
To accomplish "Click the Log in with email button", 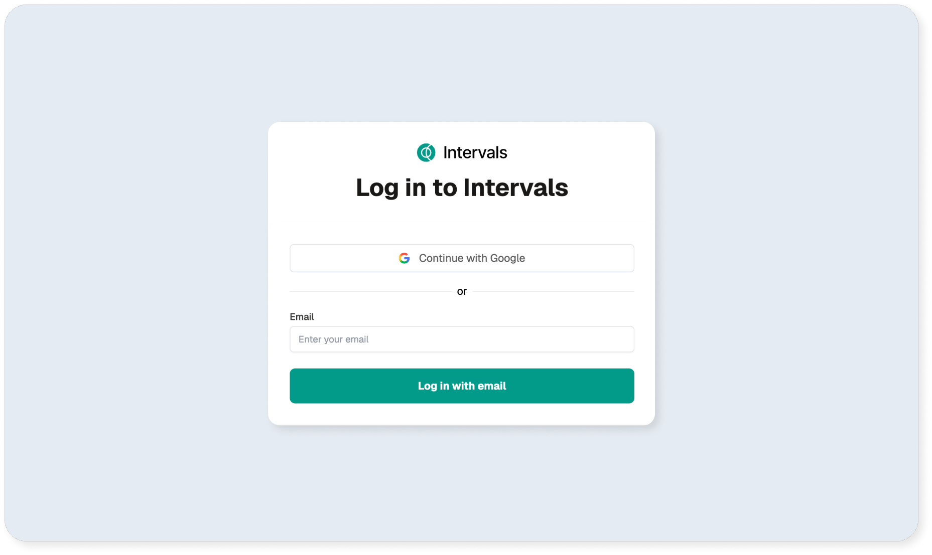I will [x=462, y=386].
